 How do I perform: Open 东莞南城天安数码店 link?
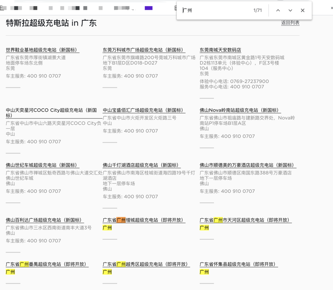[x=220, y=50]
